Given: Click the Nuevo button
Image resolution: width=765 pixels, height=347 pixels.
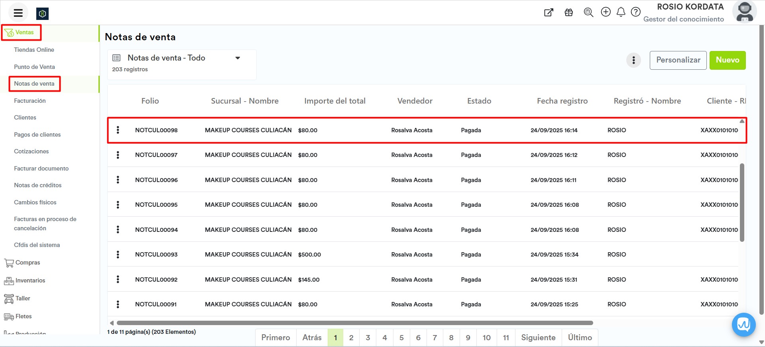Looking at the screenshot, I should (727, 60).
